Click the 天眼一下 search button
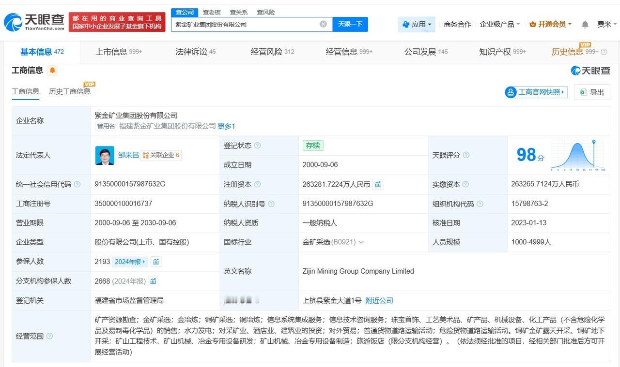620x367 pixels. (x=350, y=24)
